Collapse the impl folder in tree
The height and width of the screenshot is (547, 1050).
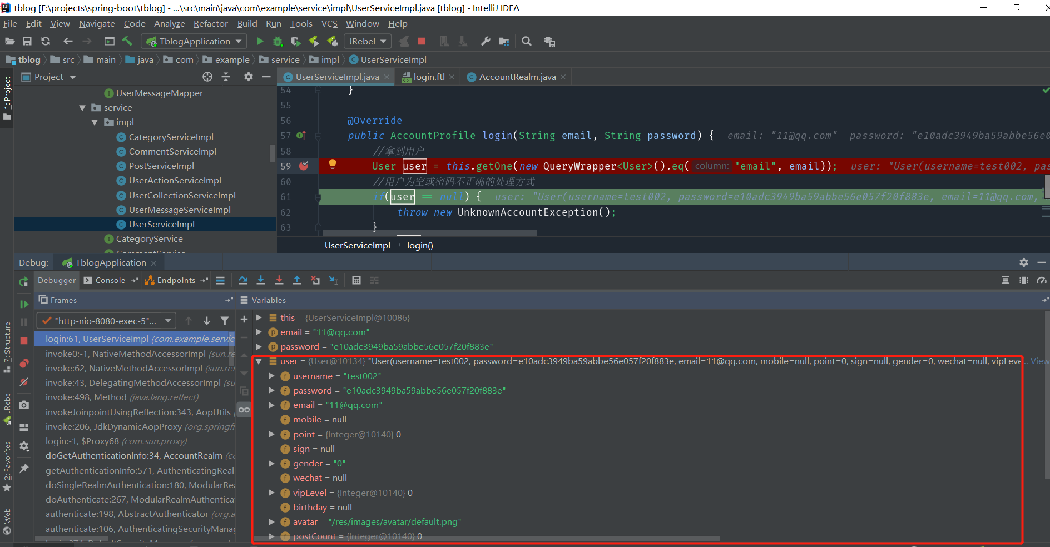[95, 122]
